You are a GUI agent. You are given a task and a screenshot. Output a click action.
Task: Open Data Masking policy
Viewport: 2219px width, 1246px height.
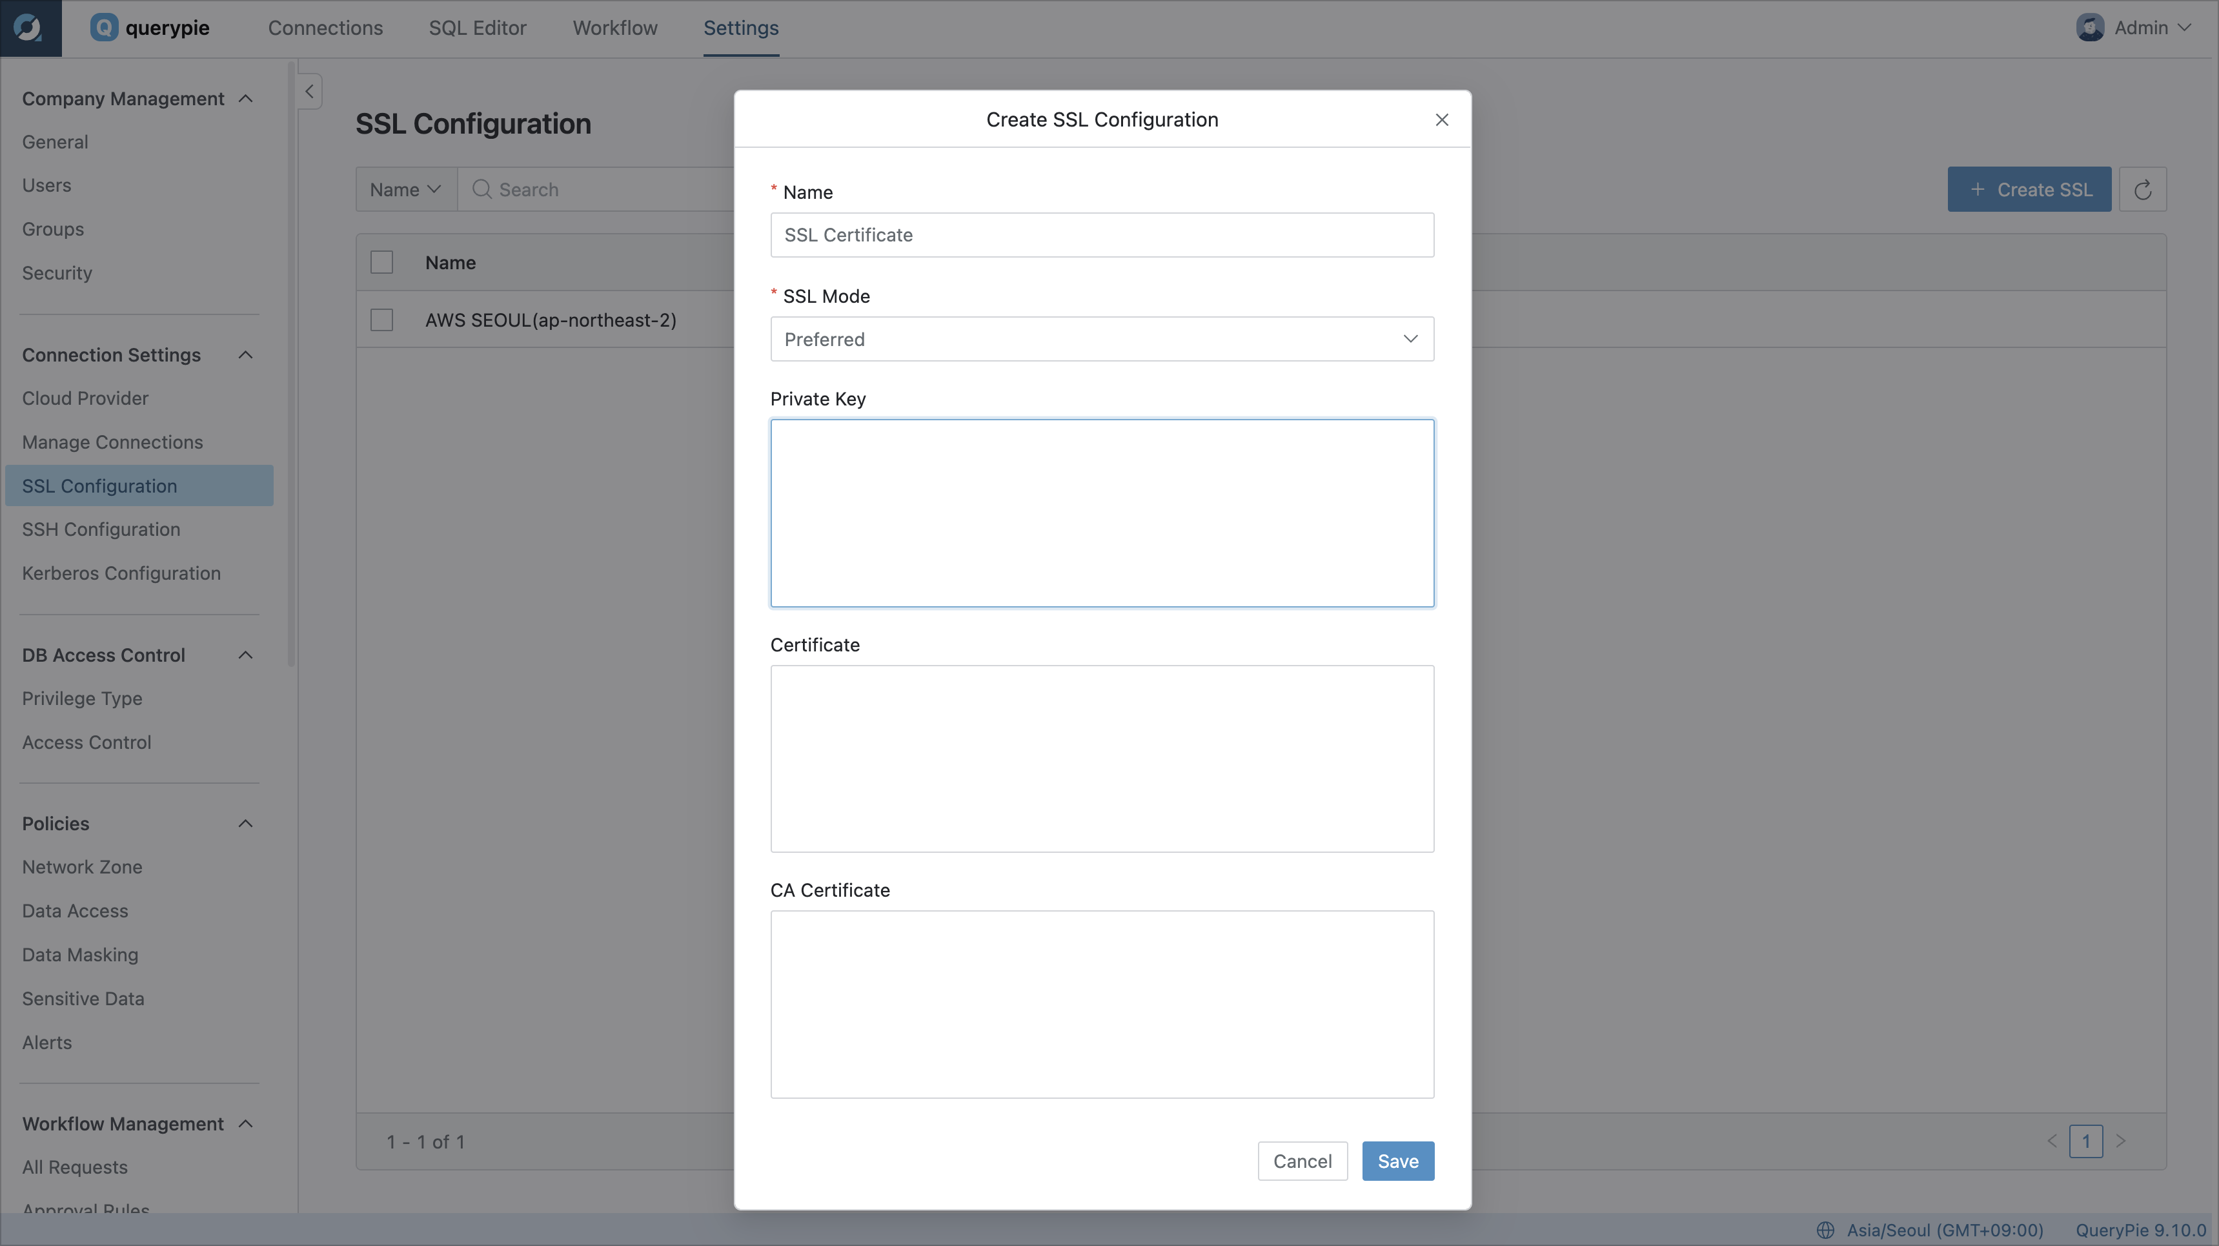click(80, 955)
